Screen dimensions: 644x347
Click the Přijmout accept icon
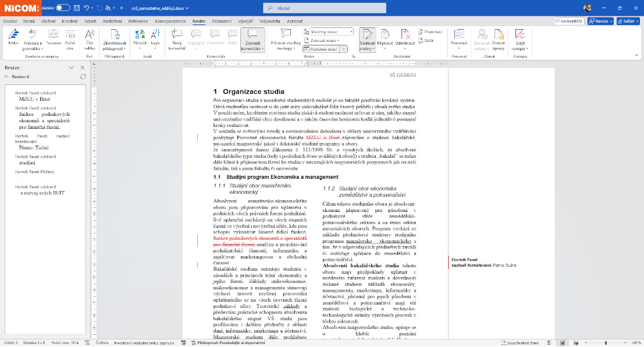coord(385,34)
